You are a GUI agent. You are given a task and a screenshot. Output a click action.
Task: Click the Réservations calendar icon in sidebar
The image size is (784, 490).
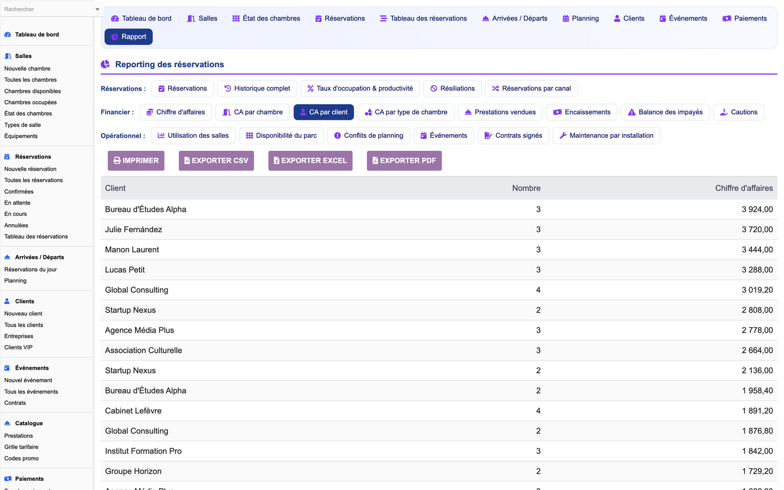8,157
